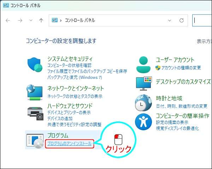Click the Back navigation arrow
Screen dimensions: 212x169
pos(8,20)
